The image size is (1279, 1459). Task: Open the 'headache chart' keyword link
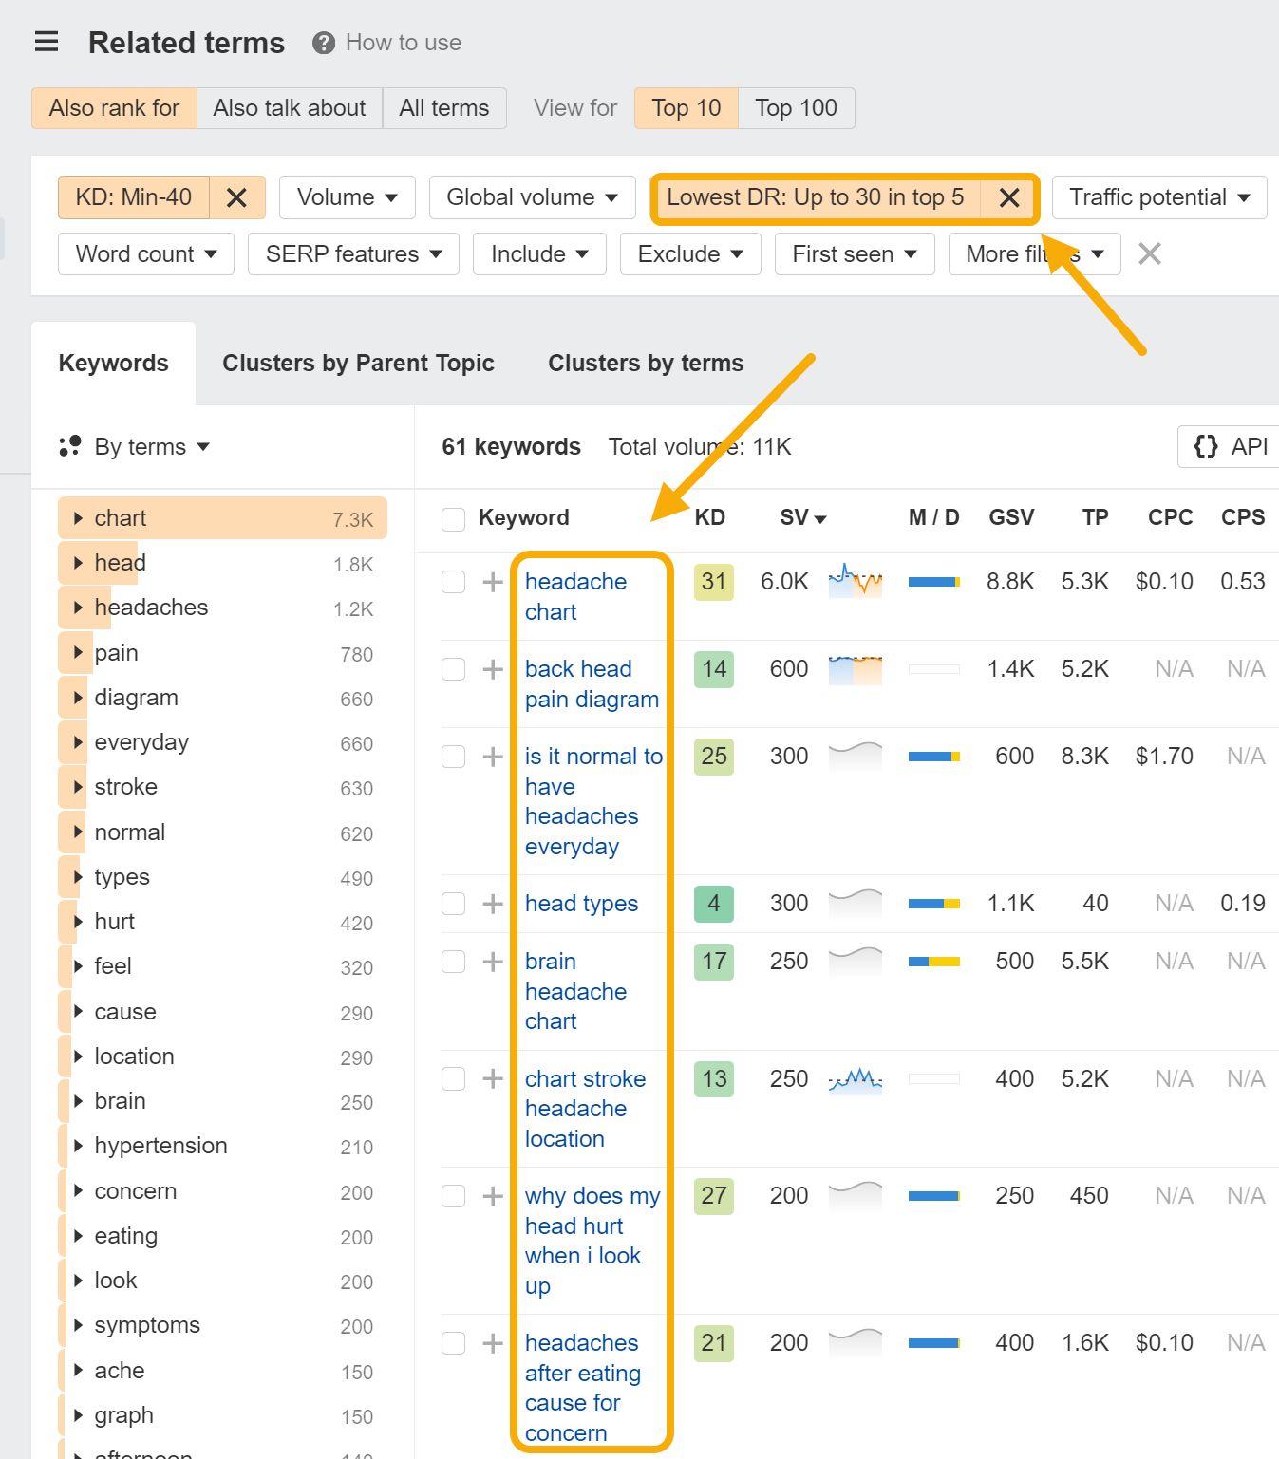pos(575,596)
